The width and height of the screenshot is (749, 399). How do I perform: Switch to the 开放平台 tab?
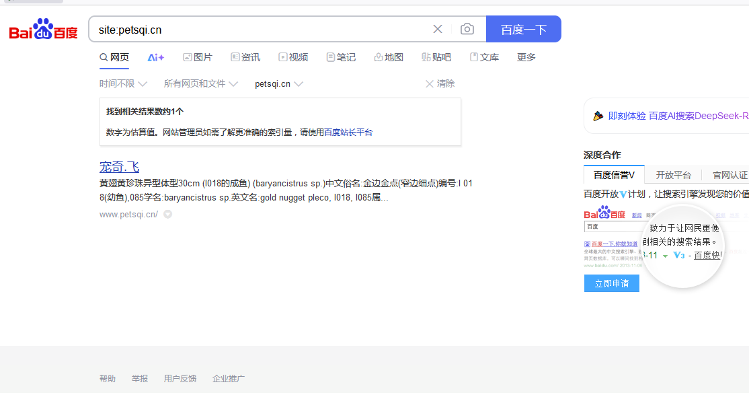(x=673, y=175)
